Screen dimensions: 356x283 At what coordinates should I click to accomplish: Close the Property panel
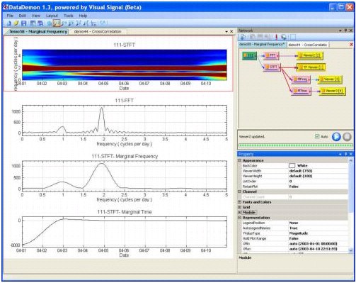351,154
